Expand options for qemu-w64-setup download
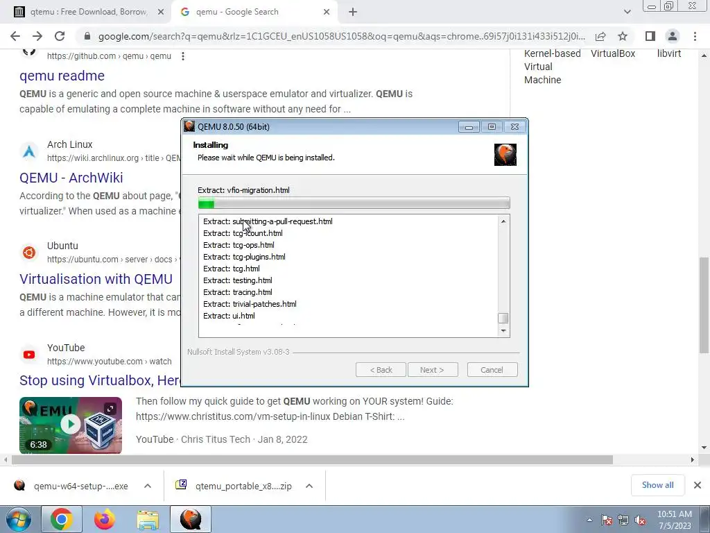The image size is (710, 533). tap(148, 486)
